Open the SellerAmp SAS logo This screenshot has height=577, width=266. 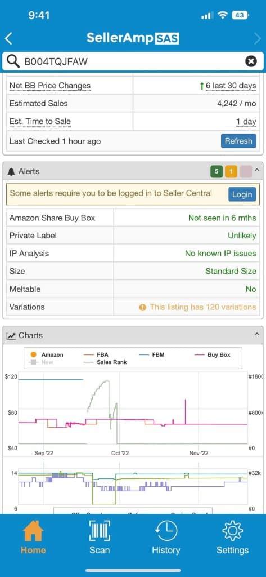133,38
